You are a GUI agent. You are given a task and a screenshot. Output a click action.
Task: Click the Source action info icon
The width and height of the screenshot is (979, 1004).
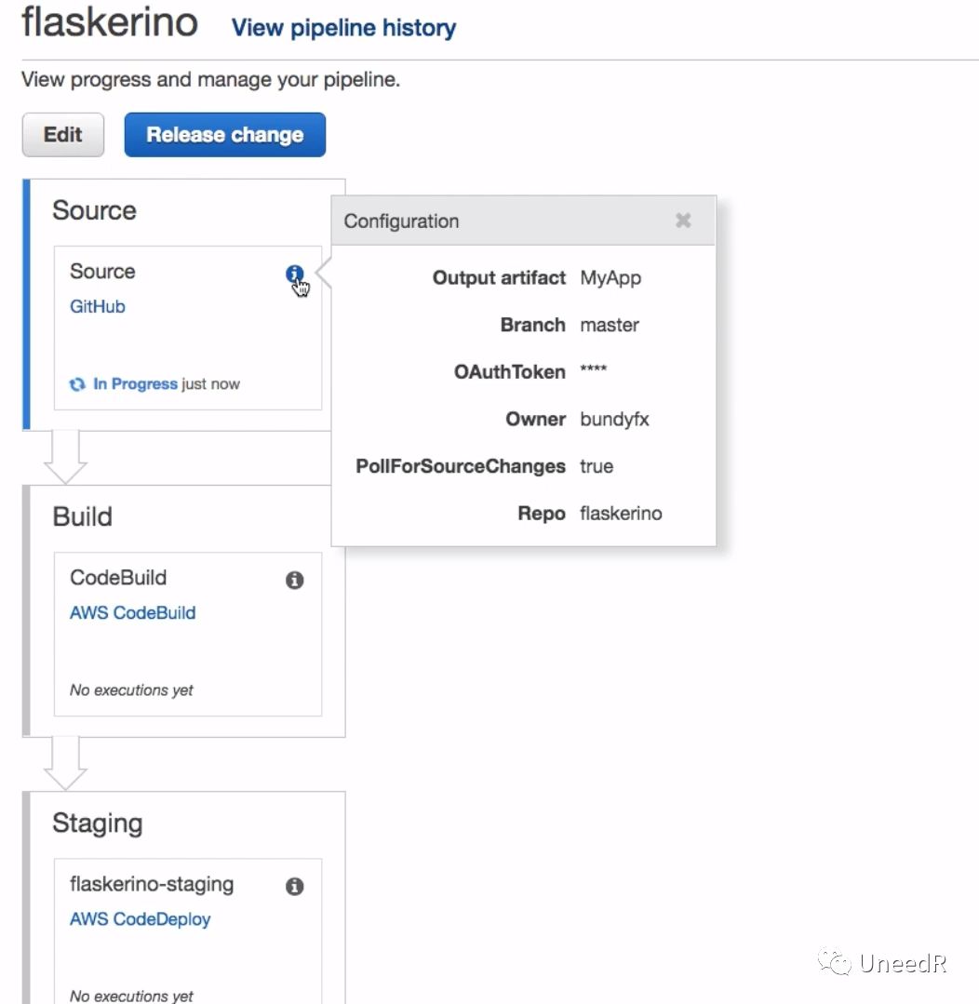pos(294,274)
